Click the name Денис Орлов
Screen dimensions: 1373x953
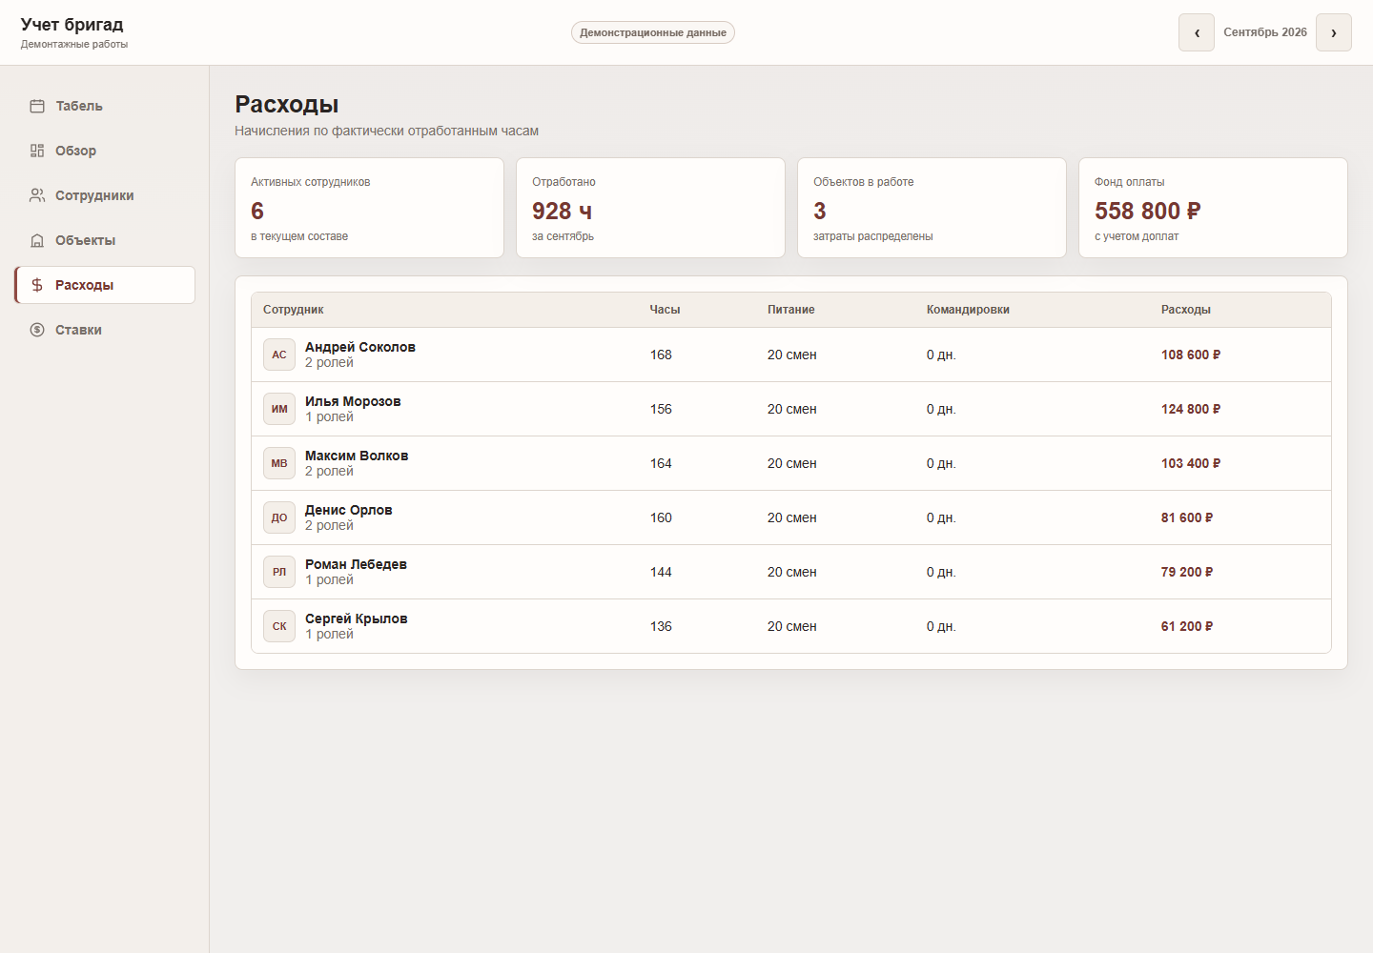pyautogui.click(x=349, y=510)
